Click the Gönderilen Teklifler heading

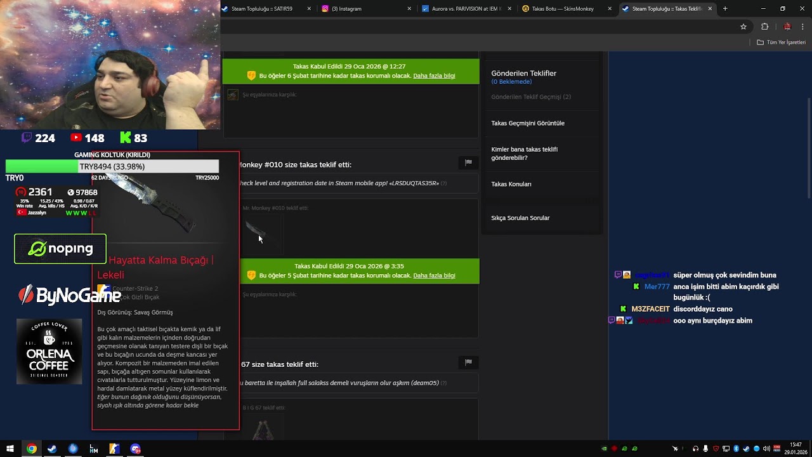click(524, 73)
